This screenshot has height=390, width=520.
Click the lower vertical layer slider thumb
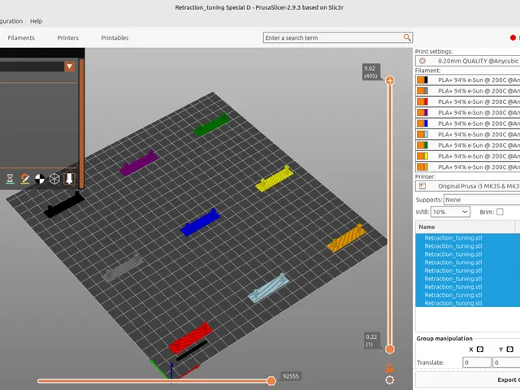pos(390,349)
